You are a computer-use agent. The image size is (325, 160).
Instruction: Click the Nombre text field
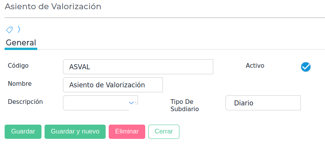(x=113, y=85)
